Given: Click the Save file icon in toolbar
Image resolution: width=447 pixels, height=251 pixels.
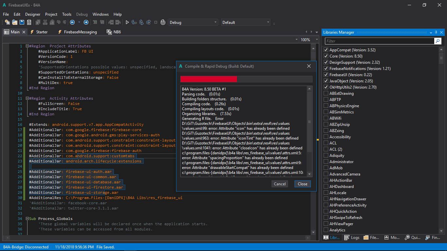Looking at the screenshot, I should [22, 22].
